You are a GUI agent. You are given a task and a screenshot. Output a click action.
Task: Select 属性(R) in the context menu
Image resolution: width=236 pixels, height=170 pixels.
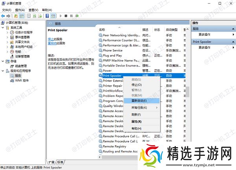tap(136, 122)
